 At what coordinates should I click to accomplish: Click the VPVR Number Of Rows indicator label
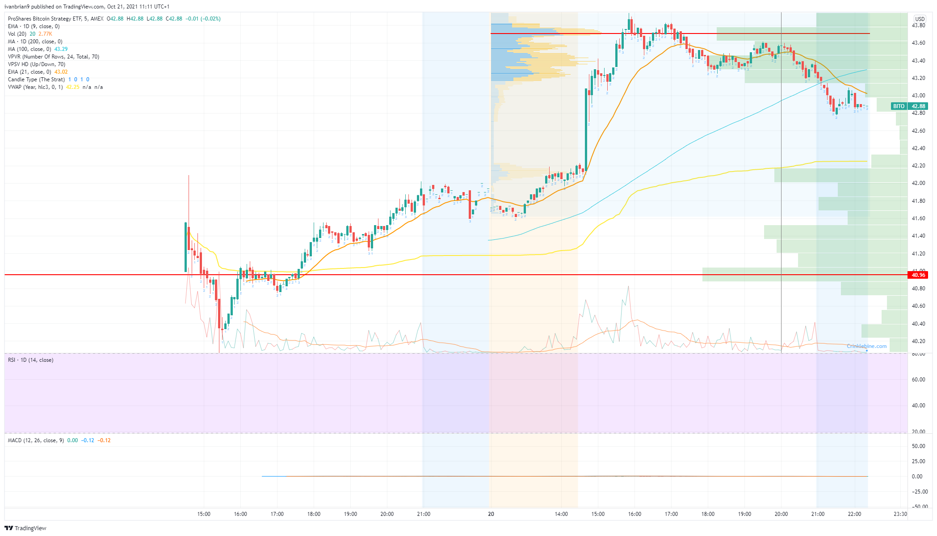click(x=54, y=57)
